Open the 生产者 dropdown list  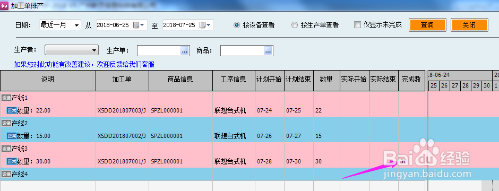click(x=71, y=50)
